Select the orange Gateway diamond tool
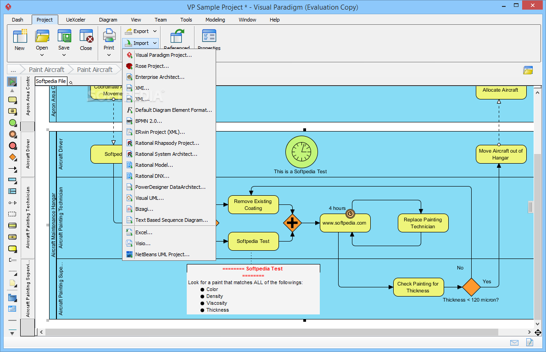Image resolution: width=546 pixels, height=352 pixels. (x=12, y=157)
